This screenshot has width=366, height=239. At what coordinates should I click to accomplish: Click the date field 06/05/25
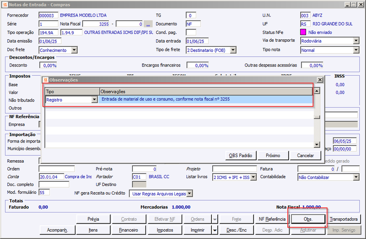point(345,141)
